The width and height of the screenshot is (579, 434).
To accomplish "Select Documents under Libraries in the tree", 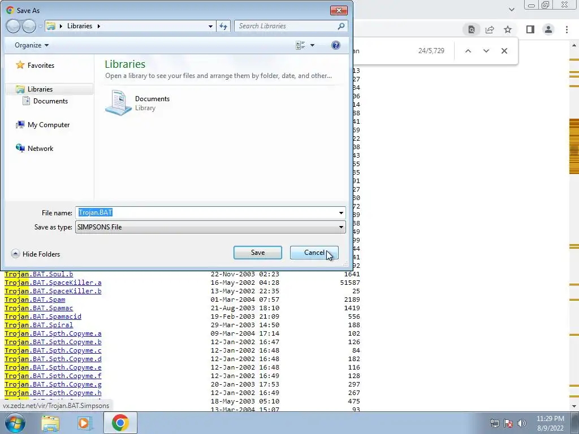I will coord(50,101).
